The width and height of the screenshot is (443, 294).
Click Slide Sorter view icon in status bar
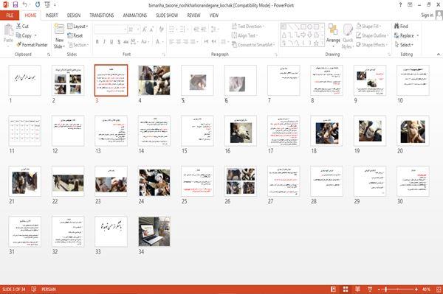[346, 289]
